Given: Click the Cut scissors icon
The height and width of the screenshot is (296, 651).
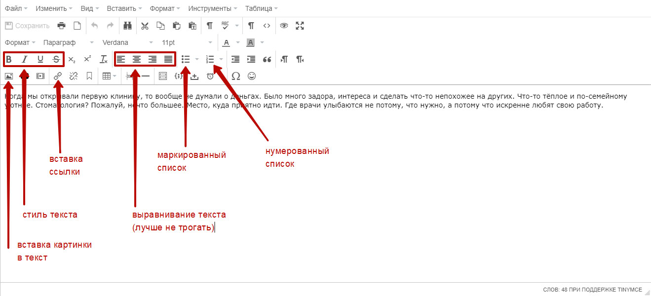Looking at the screenshot, I should (x=145, y=26).
